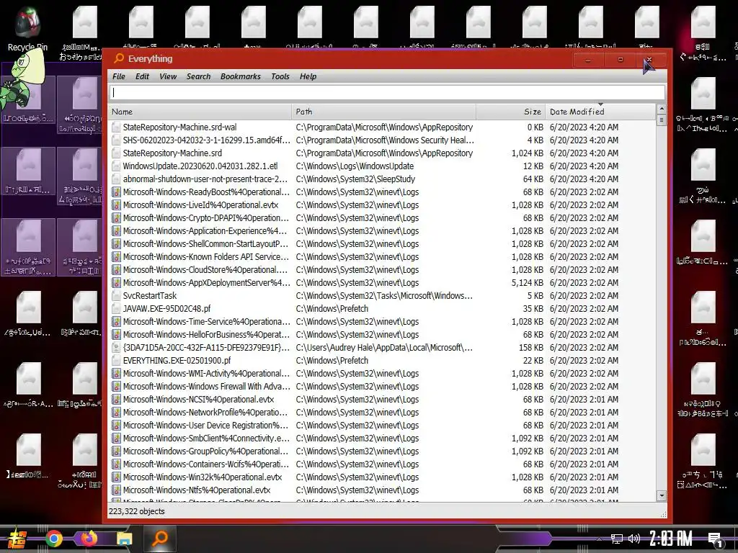Image resolution: width=738 pixels, height=553 pixels.
Task: Select Microsoft-Windows-GroupPolicy%4Operational row name
Action: [x=205, y=451]
